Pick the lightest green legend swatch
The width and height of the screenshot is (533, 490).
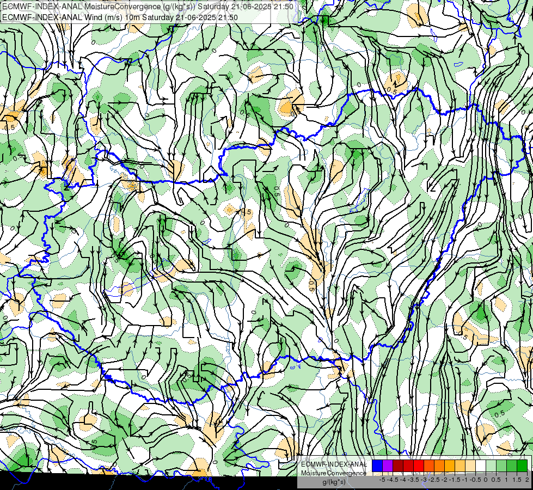pyautogui.click(x=491, y=465)
